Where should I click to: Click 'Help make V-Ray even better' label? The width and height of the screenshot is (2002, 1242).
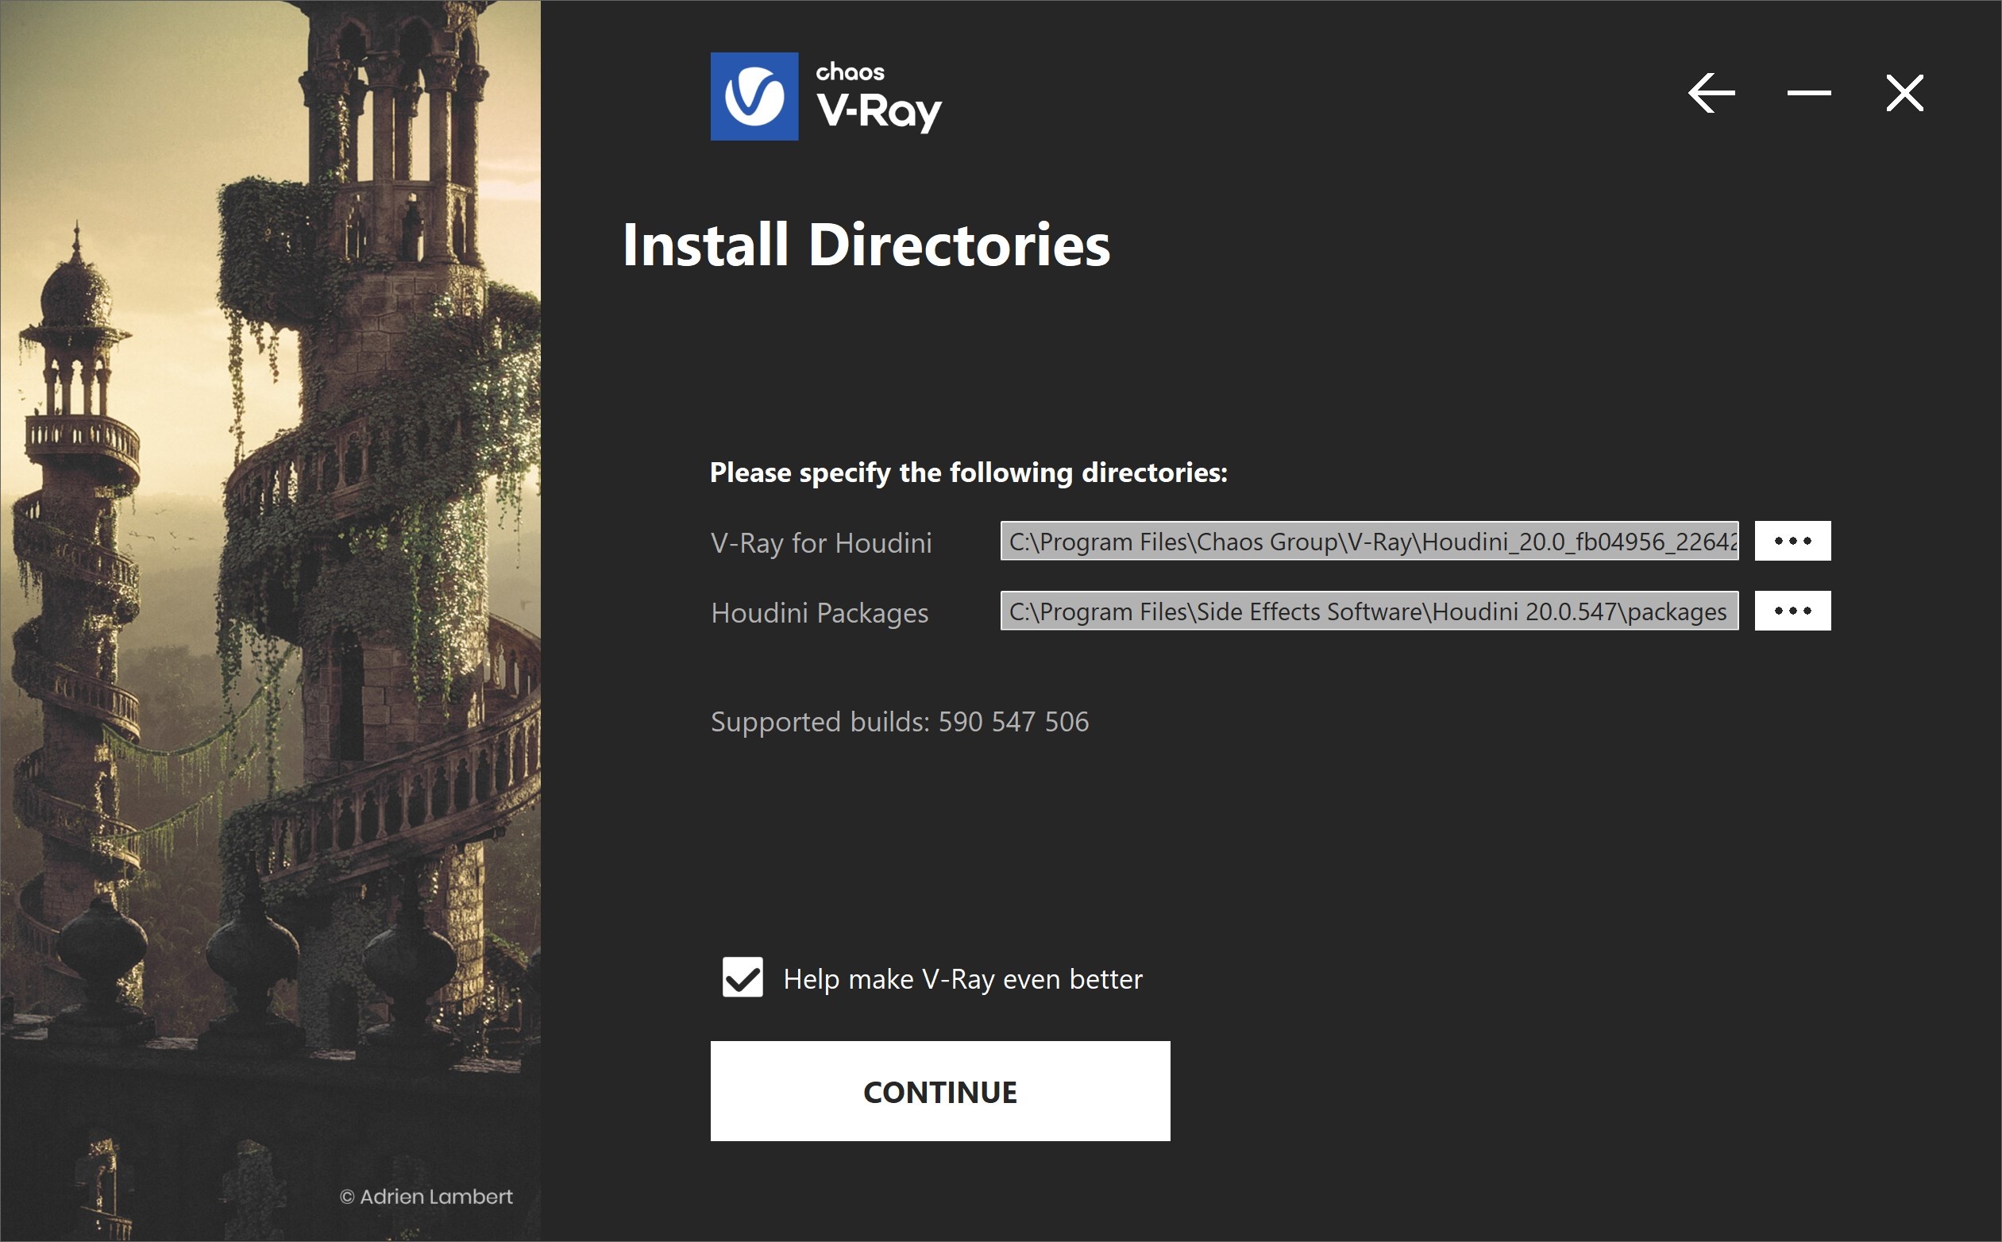[962, 979]
